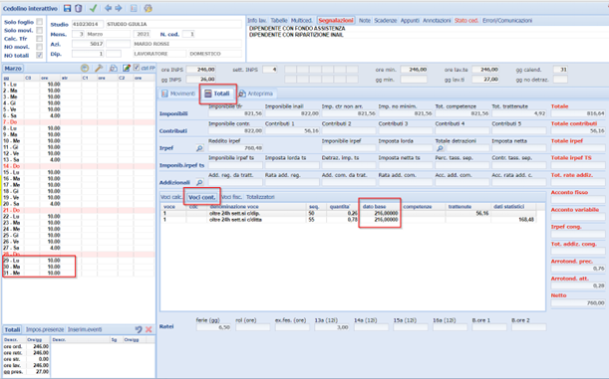Click the magnifier icon beside Irpef
The width and height of the screenshot is (609, 379).
tap(199, 148)
